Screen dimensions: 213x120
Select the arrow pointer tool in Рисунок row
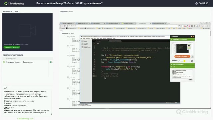point(182,61)
